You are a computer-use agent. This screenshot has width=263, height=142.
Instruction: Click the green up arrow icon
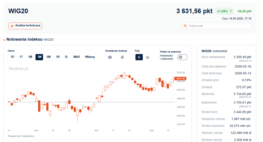click(231, 11)
